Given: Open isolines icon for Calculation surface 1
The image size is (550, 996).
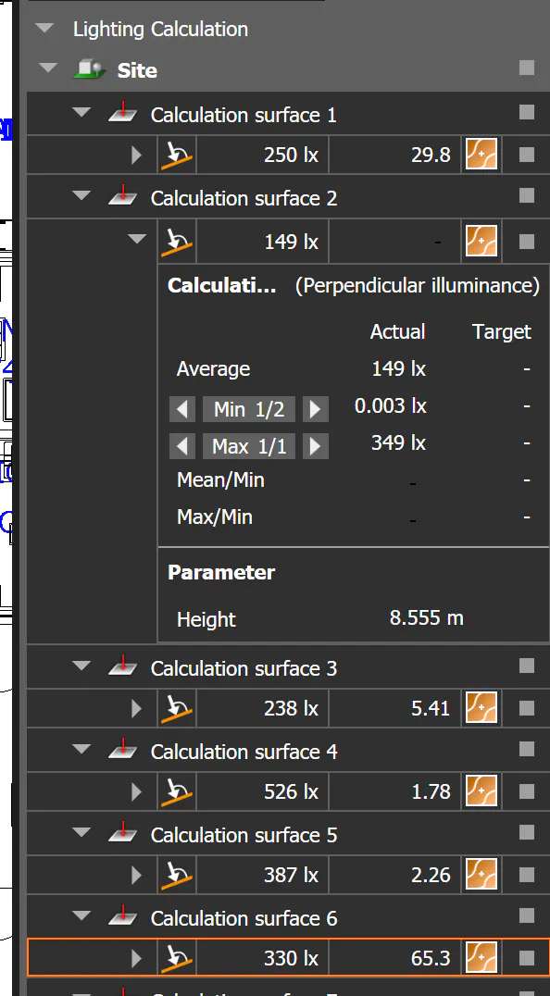Looking at the screenshot, I should pyautogui.click(x=481, y=155).
